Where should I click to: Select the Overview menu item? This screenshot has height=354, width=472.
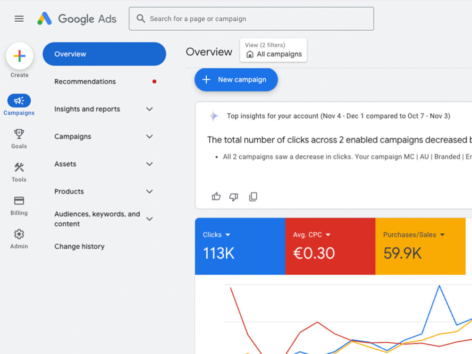point(104,54)
